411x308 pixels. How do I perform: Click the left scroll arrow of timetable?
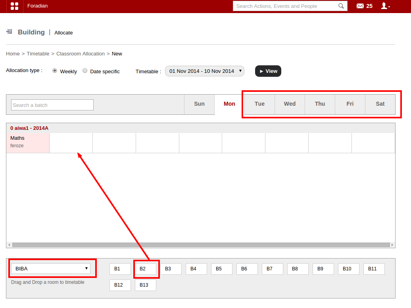coord(8,245)
